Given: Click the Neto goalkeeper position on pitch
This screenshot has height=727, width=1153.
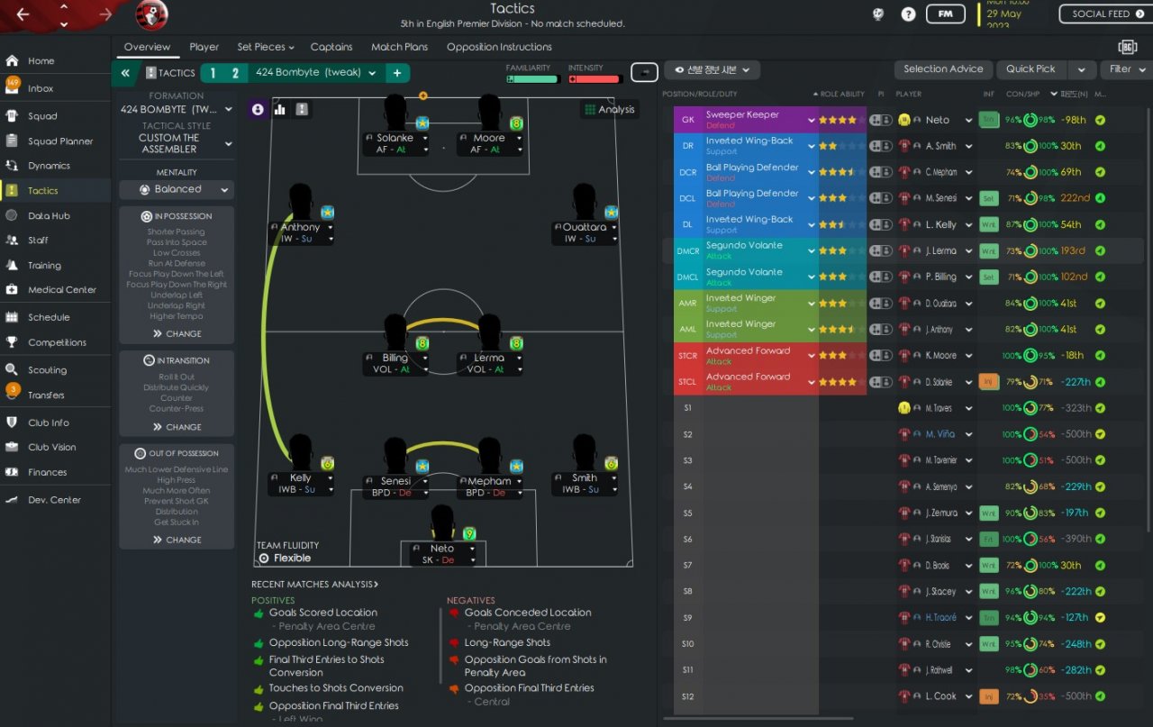Looking at the screenshot, I should coord(442,535).
